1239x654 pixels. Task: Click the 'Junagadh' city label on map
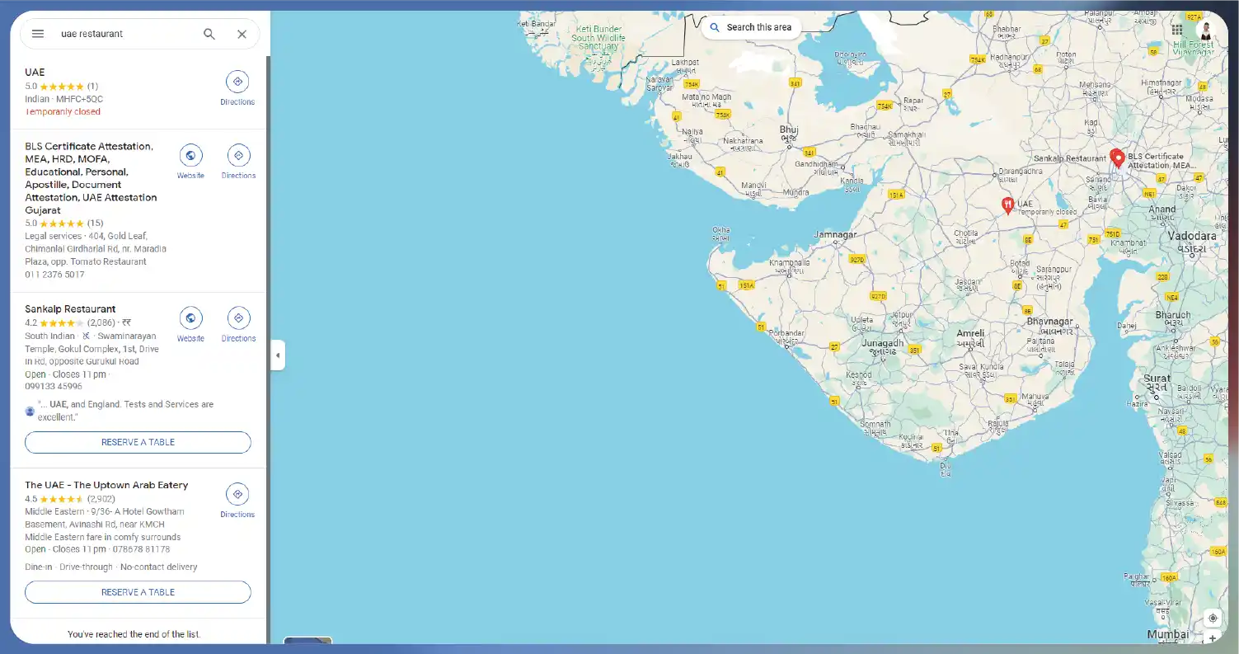point(883,343)
